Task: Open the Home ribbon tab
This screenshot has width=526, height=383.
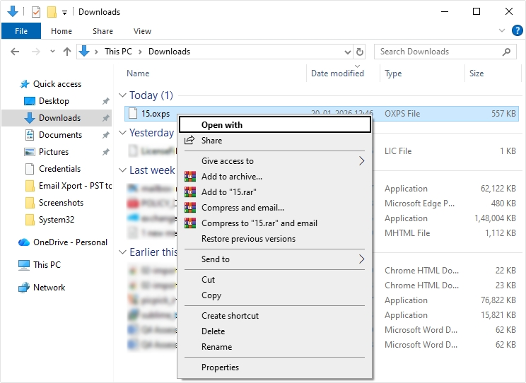Action: coord(62,31)
